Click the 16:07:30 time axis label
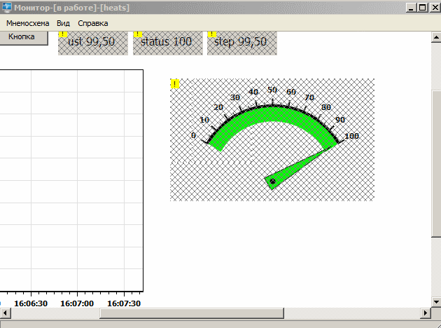 click(124, 303)
